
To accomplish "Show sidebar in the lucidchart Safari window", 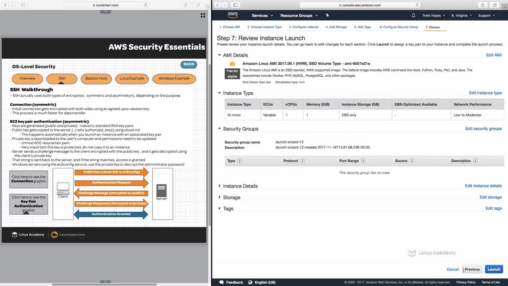I will [23, 5].
